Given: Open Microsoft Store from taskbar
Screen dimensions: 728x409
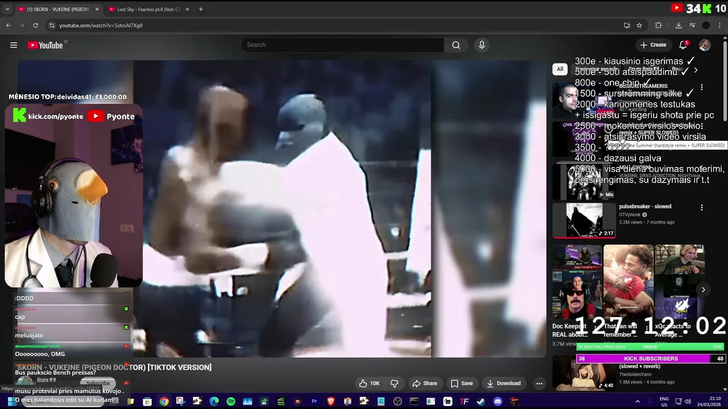Looking at the screenshot, I should [147, 402].
